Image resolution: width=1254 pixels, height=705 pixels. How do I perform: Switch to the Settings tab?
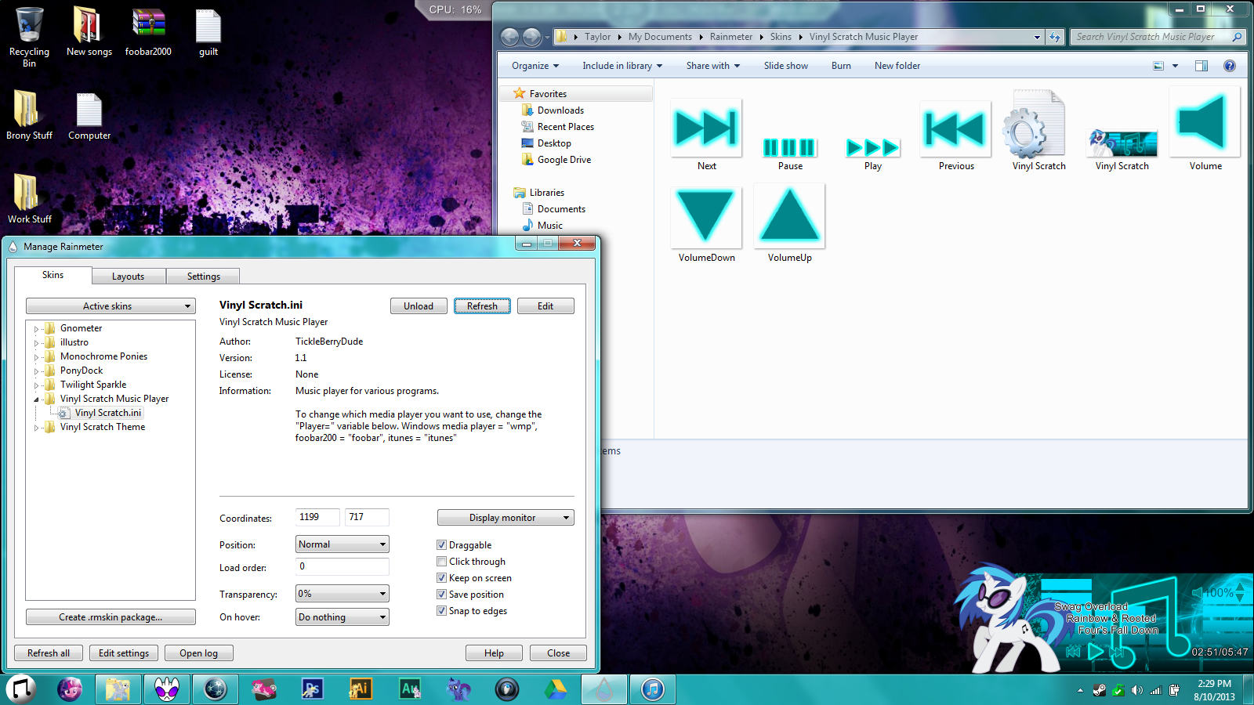point(203,277)
